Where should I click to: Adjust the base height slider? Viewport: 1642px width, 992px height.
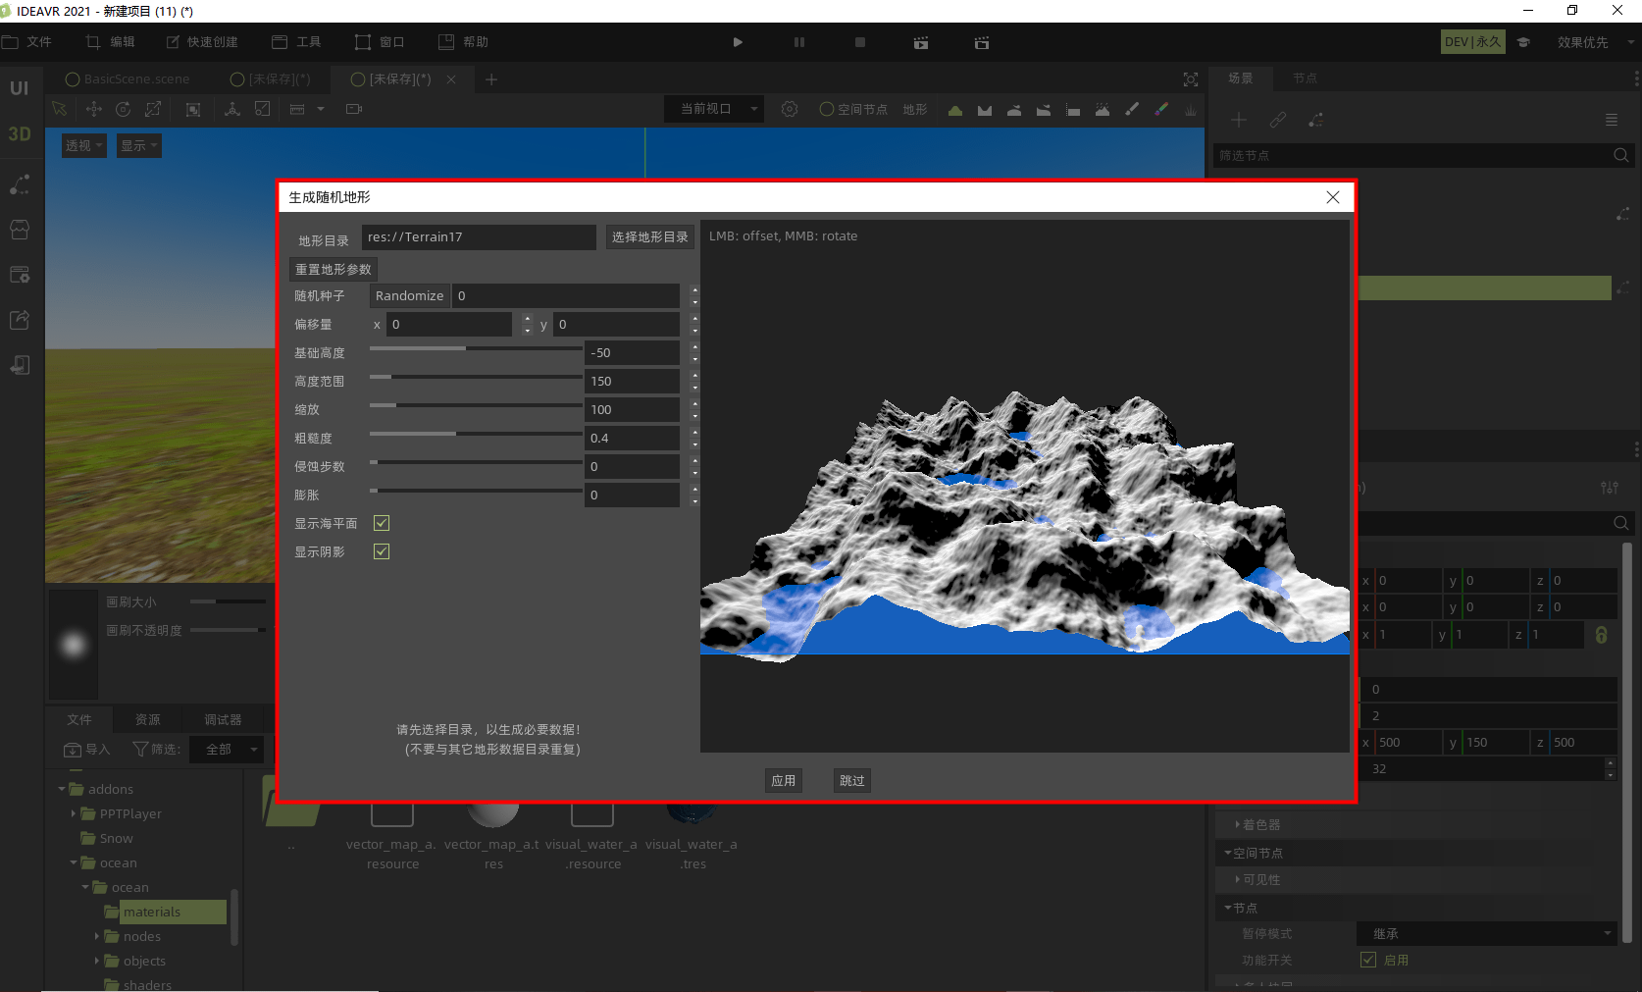coord(476,348)
